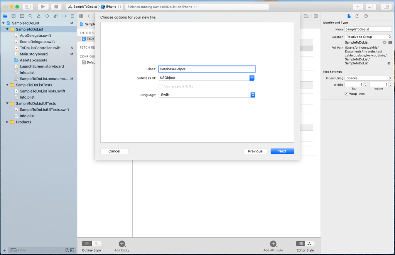The height and width of the screenshot is (255, 395).
Task: Select Main.storyboard in file list
Action: [x=34, y=54]
